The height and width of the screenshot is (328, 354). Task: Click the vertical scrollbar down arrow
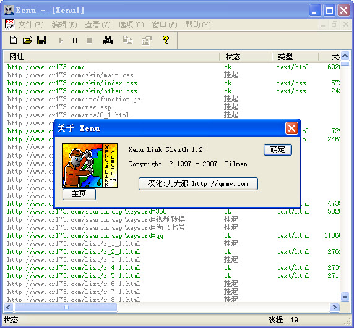(x=345, y=296)
